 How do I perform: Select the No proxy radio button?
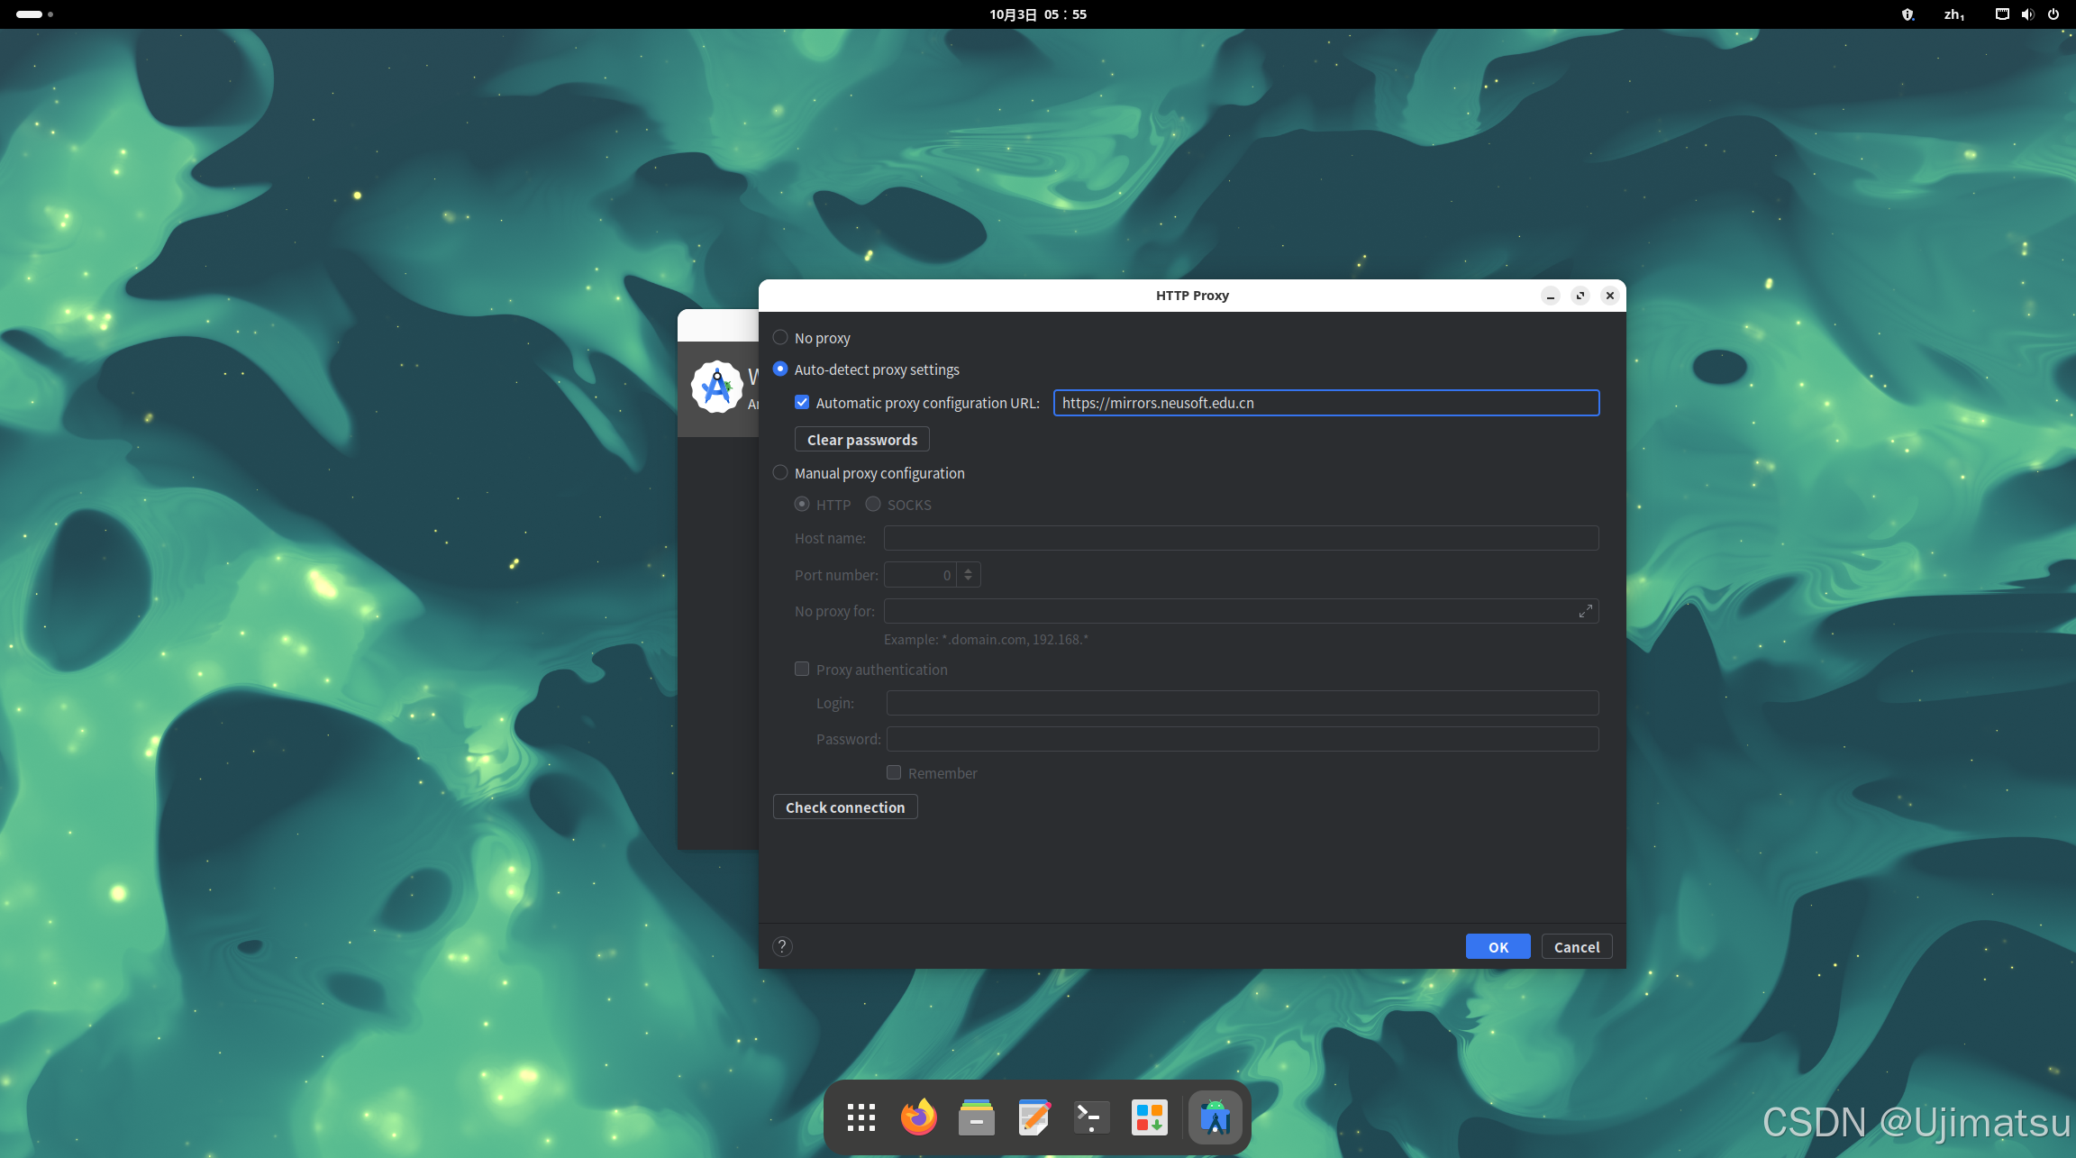[x=780, y=338]
